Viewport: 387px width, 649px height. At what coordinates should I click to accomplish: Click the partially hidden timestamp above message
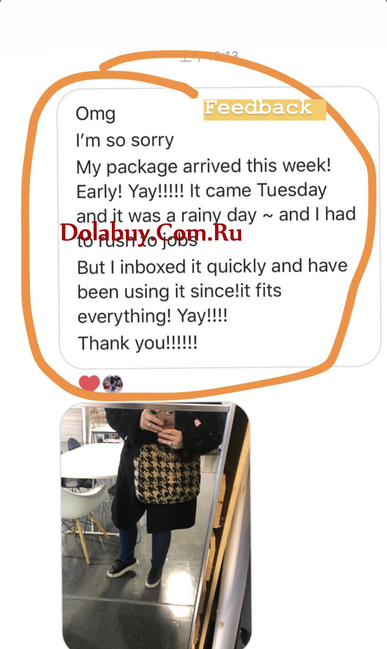(x=209, y=55)
